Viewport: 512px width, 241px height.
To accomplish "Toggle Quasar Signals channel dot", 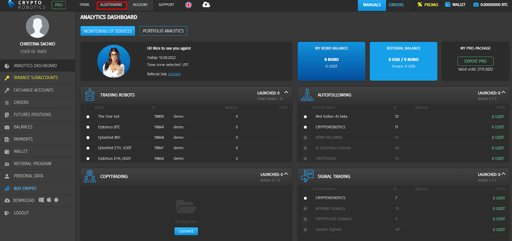I will [305, 230].
